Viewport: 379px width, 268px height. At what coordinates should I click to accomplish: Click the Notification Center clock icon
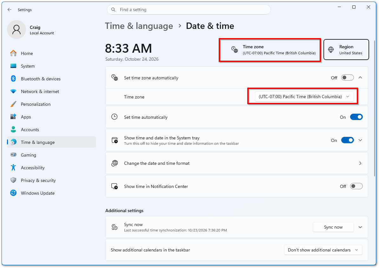[x=115, y=186]
